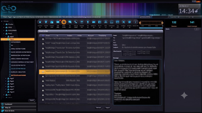Expand the page1 node
The width and height of the screenshot is (202, 113).
[6, 37]
